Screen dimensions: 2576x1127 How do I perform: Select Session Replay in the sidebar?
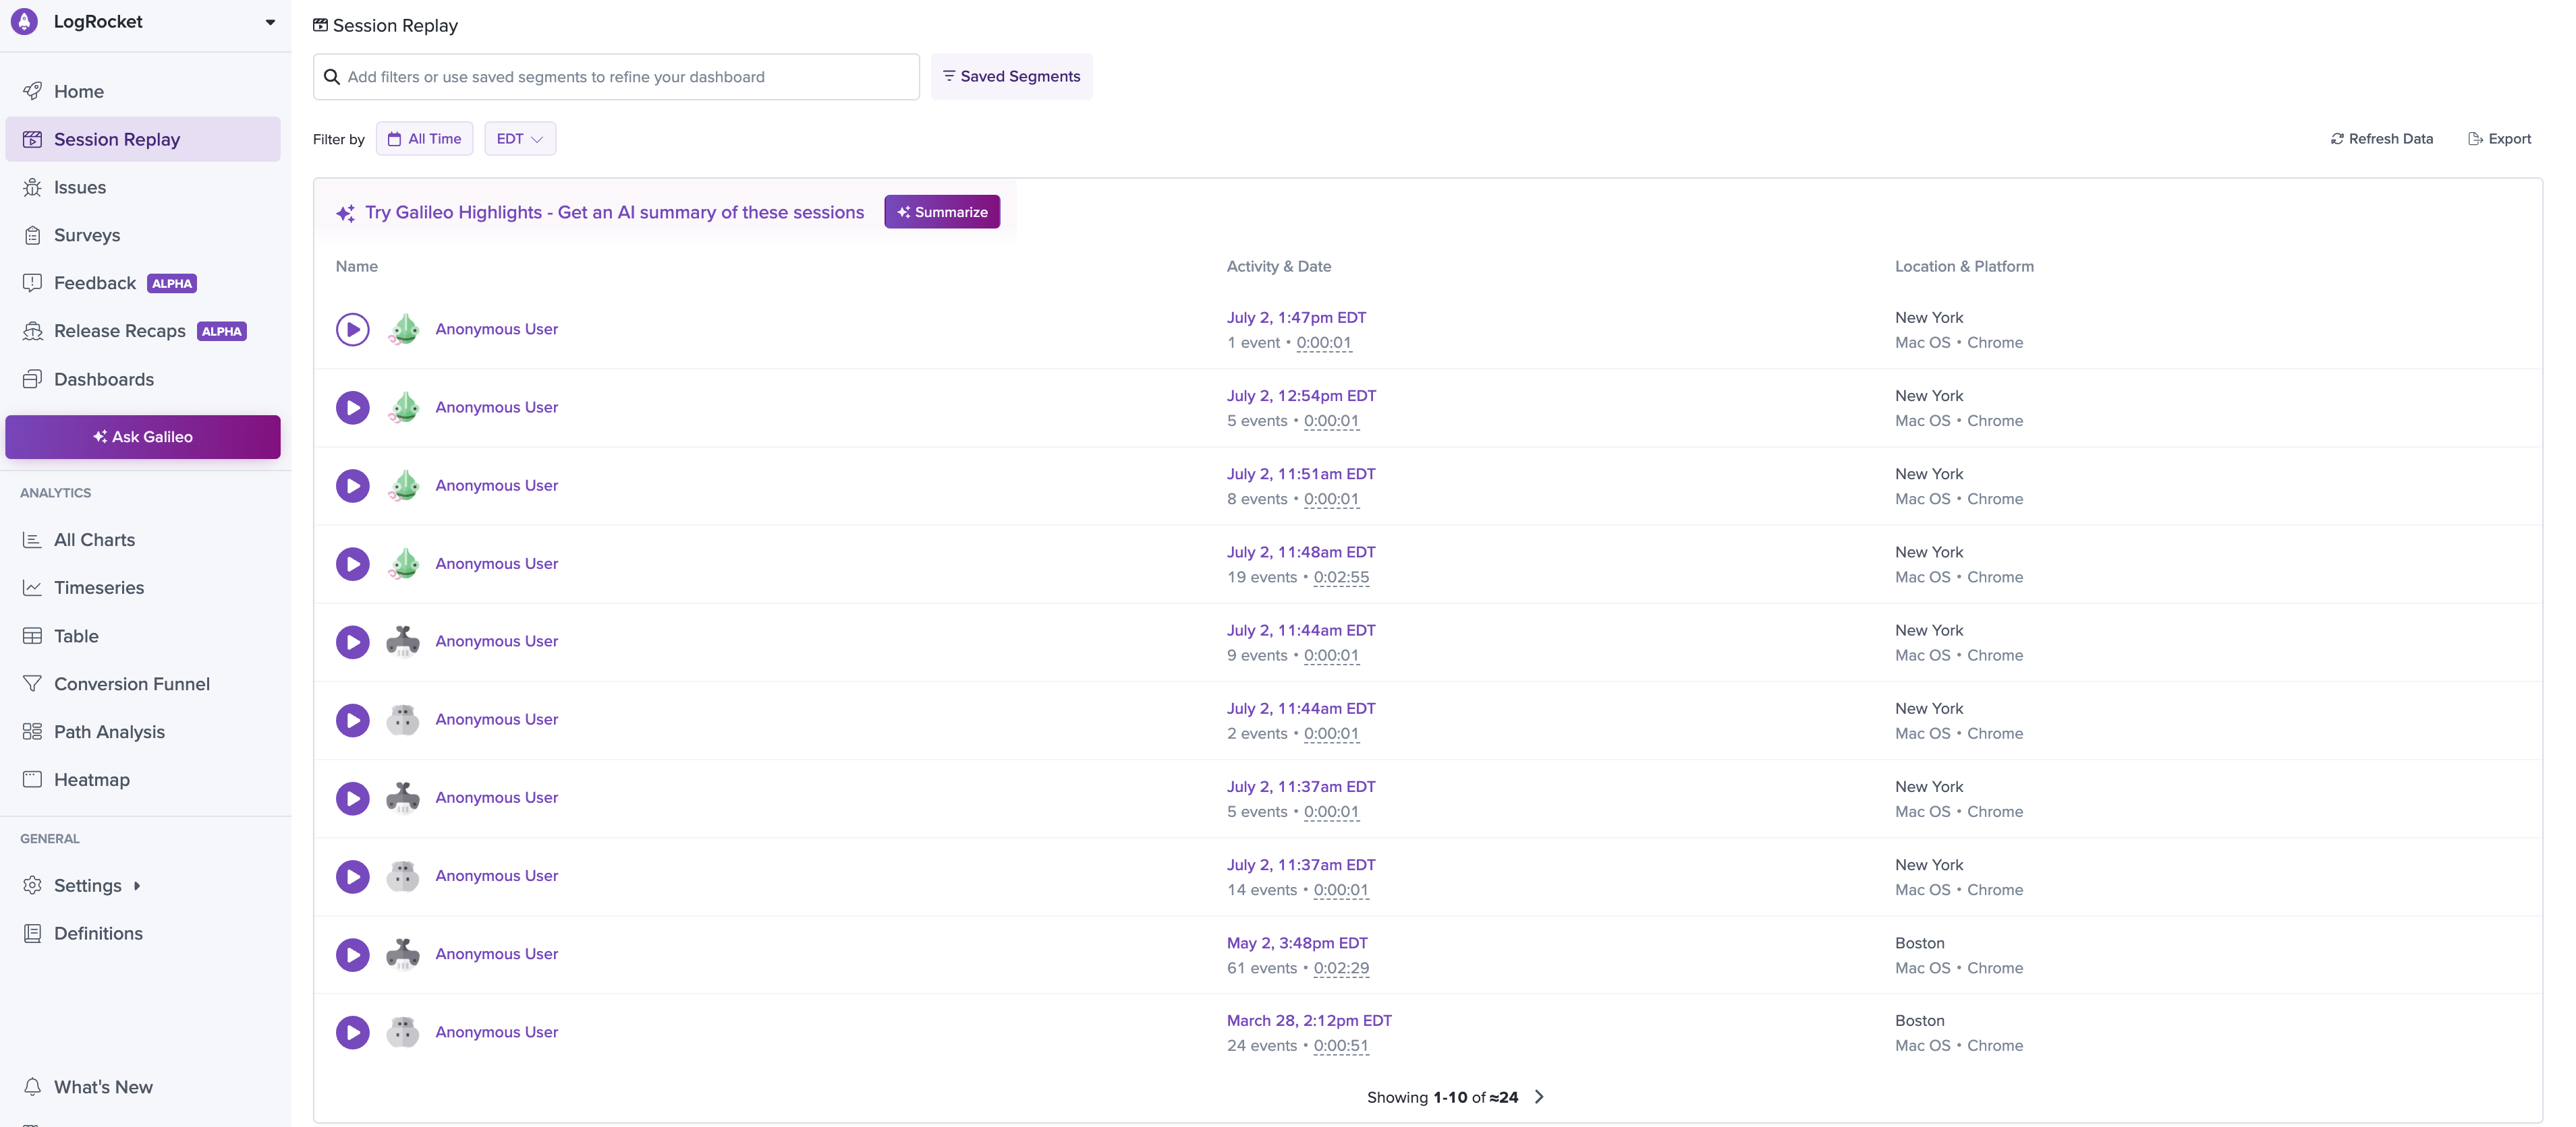point(143,139)
